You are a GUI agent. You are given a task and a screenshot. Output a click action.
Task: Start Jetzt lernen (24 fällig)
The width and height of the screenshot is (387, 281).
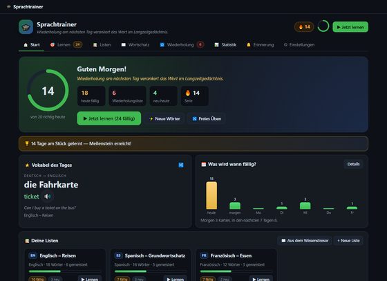point(109,118)
